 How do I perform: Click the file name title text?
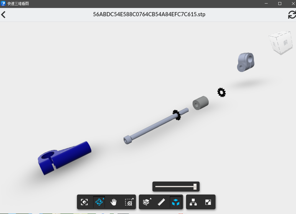coord(149,14)
